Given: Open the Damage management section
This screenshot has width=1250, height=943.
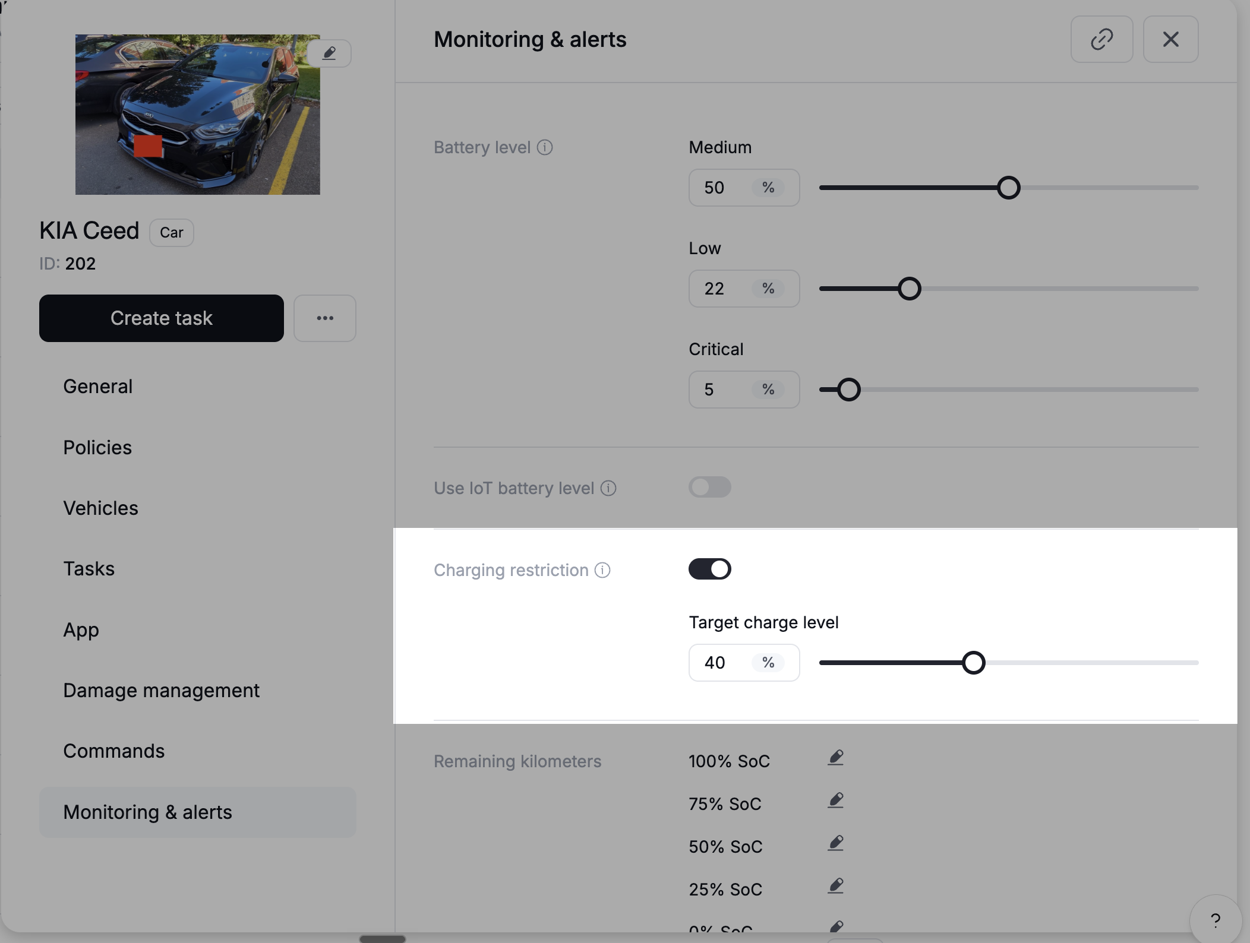Looking at the screenshot, I should pyautogui.click(x=198, y=690).
